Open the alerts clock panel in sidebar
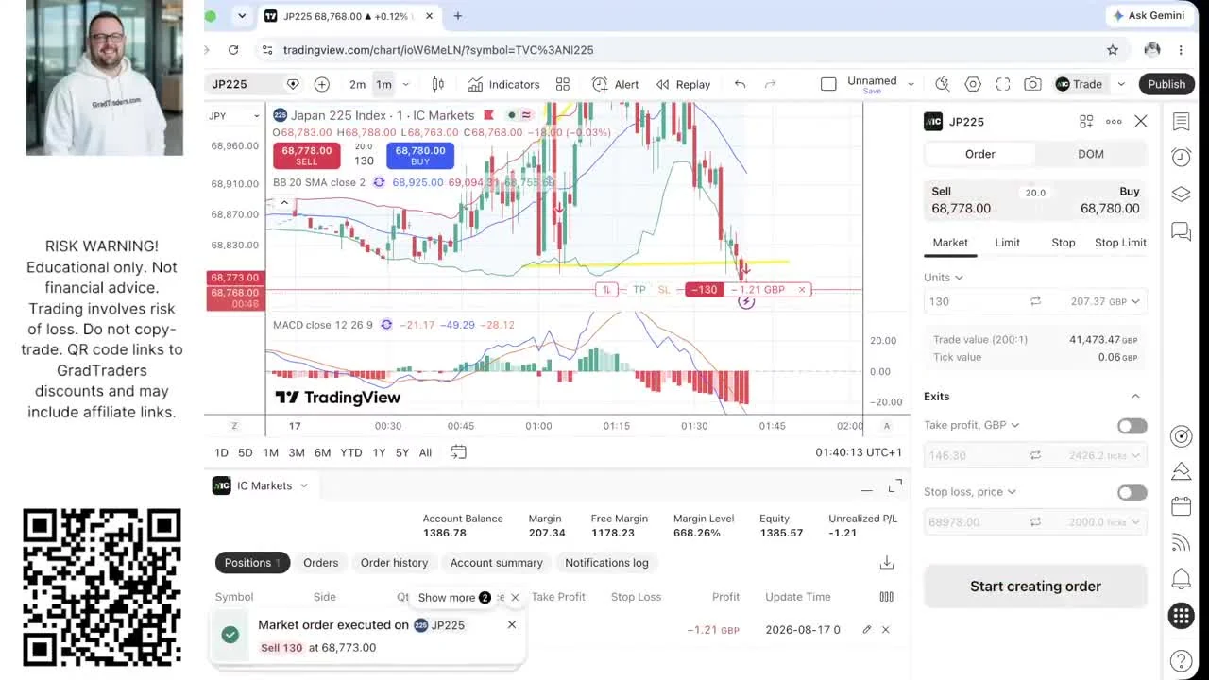 (x=1181, y=157)
